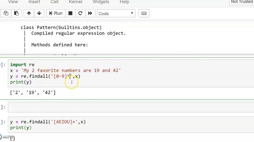254x142 pixels.
Task: Open the command palette keyboard icon
Action: pos(144,13)
